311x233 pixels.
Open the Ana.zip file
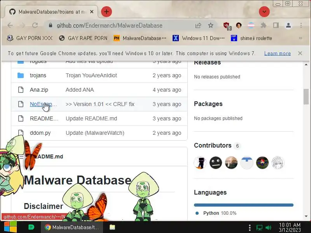(39, 90)
